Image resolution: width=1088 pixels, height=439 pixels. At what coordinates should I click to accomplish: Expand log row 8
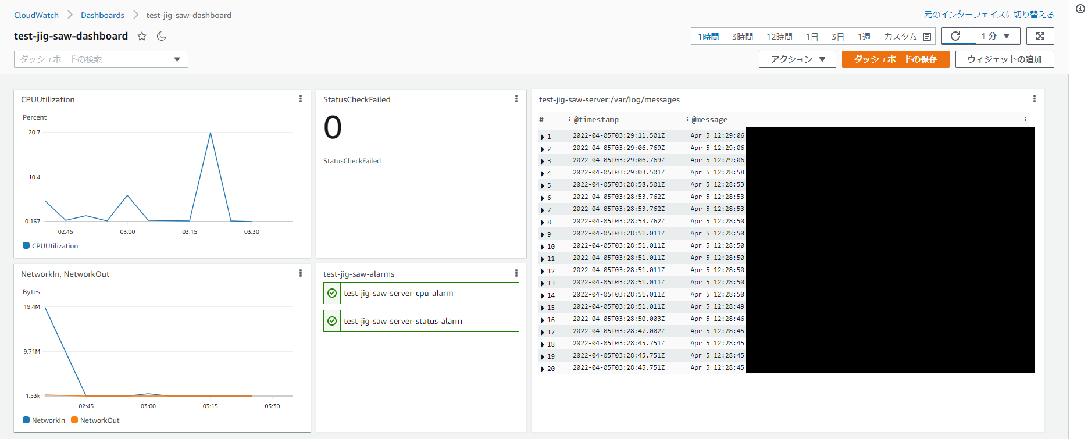click(543, 222)
